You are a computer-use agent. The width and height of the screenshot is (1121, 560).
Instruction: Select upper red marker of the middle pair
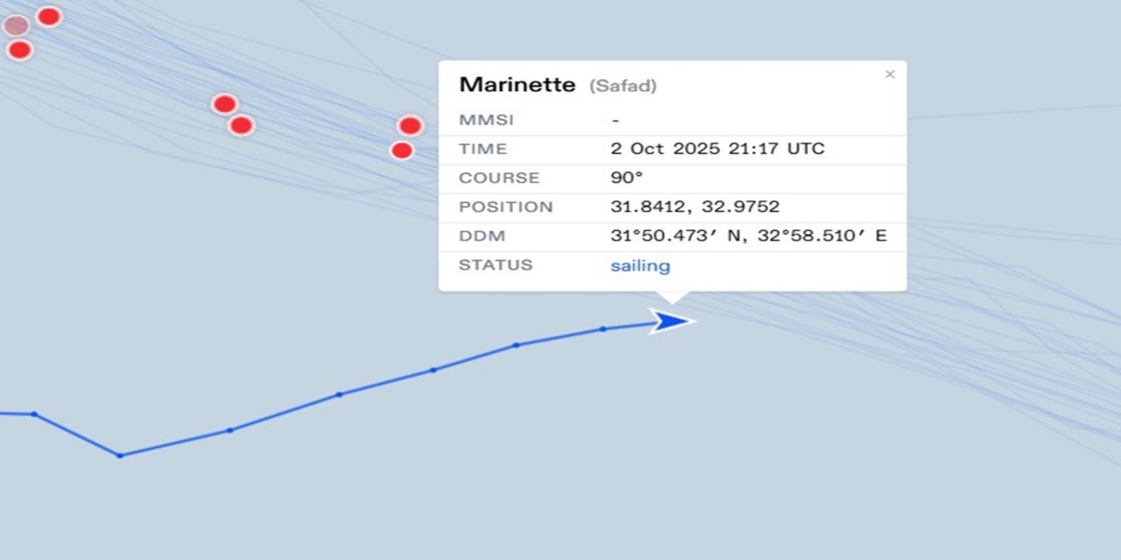(225, 104)
